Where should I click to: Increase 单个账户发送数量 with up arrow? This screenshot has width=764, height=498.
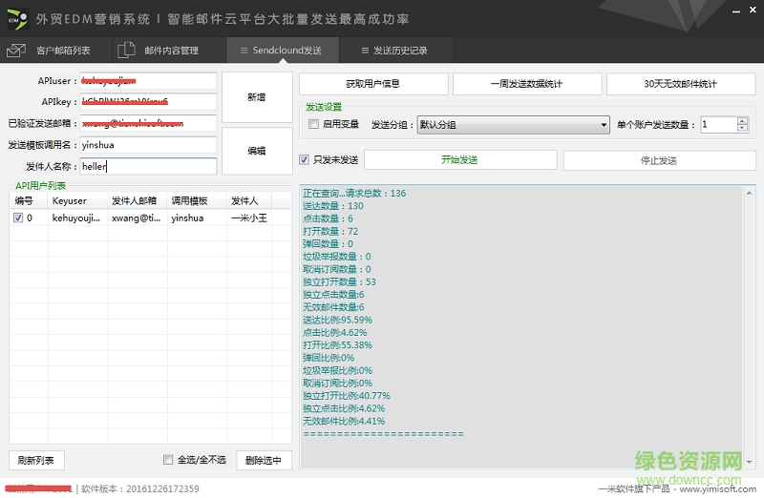pyautogui.click(x=742, y=120)
